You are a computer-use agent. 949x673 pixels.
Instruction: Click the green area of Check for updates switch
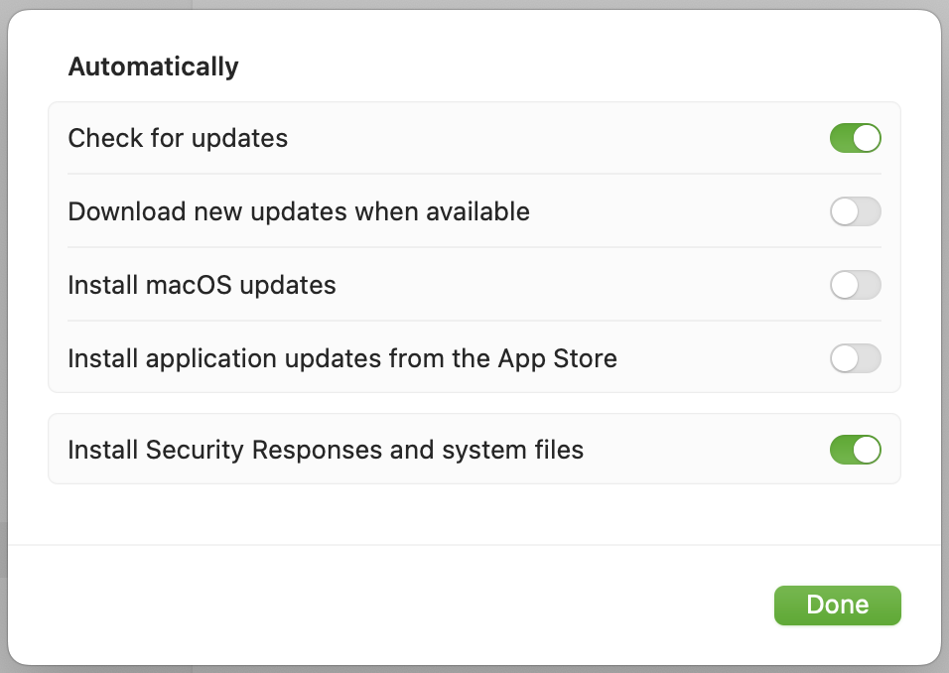pos(842,138)
